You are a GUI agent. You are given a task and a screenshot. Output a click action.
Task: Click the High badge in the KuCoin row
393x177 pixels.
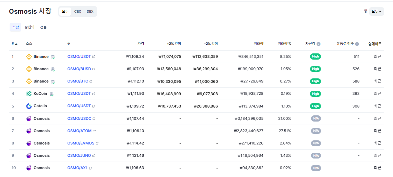point(315,93)
